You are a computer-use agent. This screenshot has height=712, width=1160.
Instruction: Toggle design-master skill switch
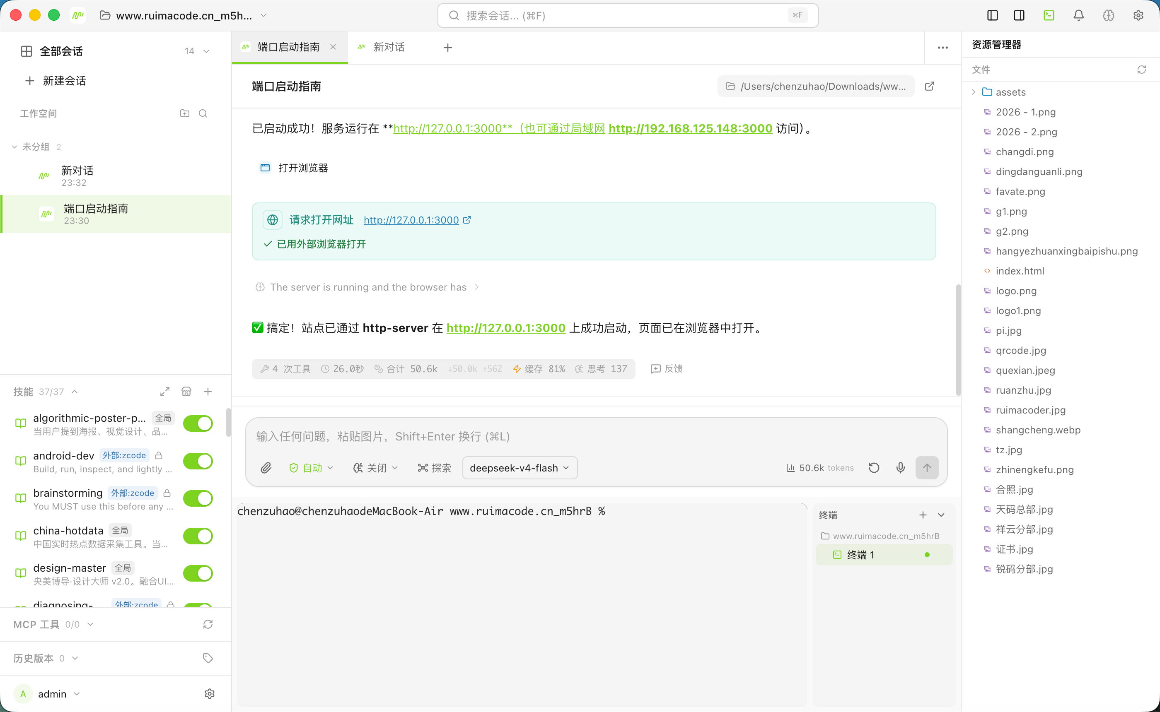[x=198, y=573]
